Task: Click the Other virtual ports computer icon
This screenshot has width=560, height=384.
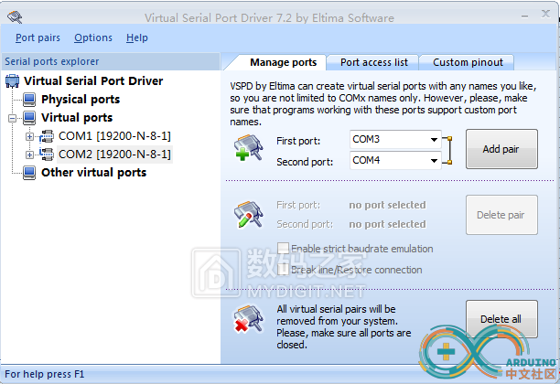Action: [29, 173]
